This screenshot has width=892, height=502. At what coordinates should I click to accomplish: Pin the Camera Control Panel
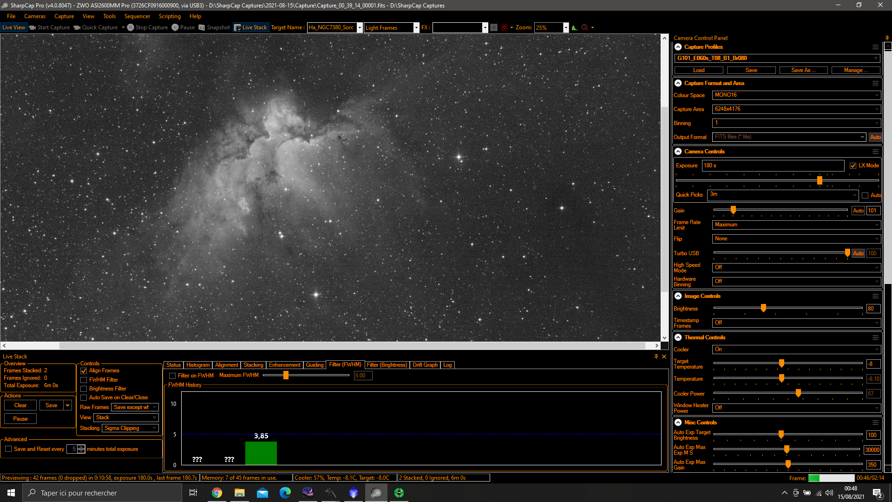coord(887,38)
